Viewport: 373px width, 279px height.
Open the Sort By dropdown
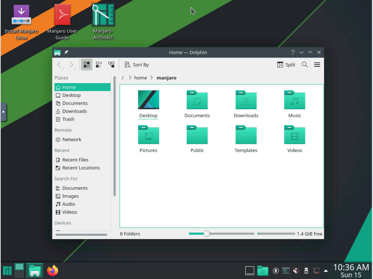coord(137,65)
